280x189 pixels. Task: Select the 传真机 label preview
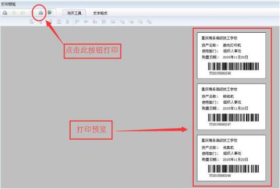click(x=231, y=158)
